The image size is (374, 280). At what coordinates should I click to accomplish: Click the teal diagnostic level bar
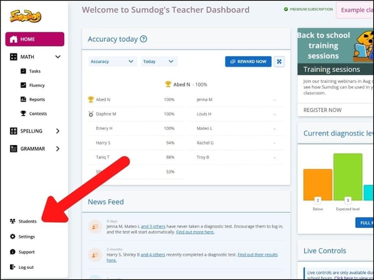pos(368,193)
